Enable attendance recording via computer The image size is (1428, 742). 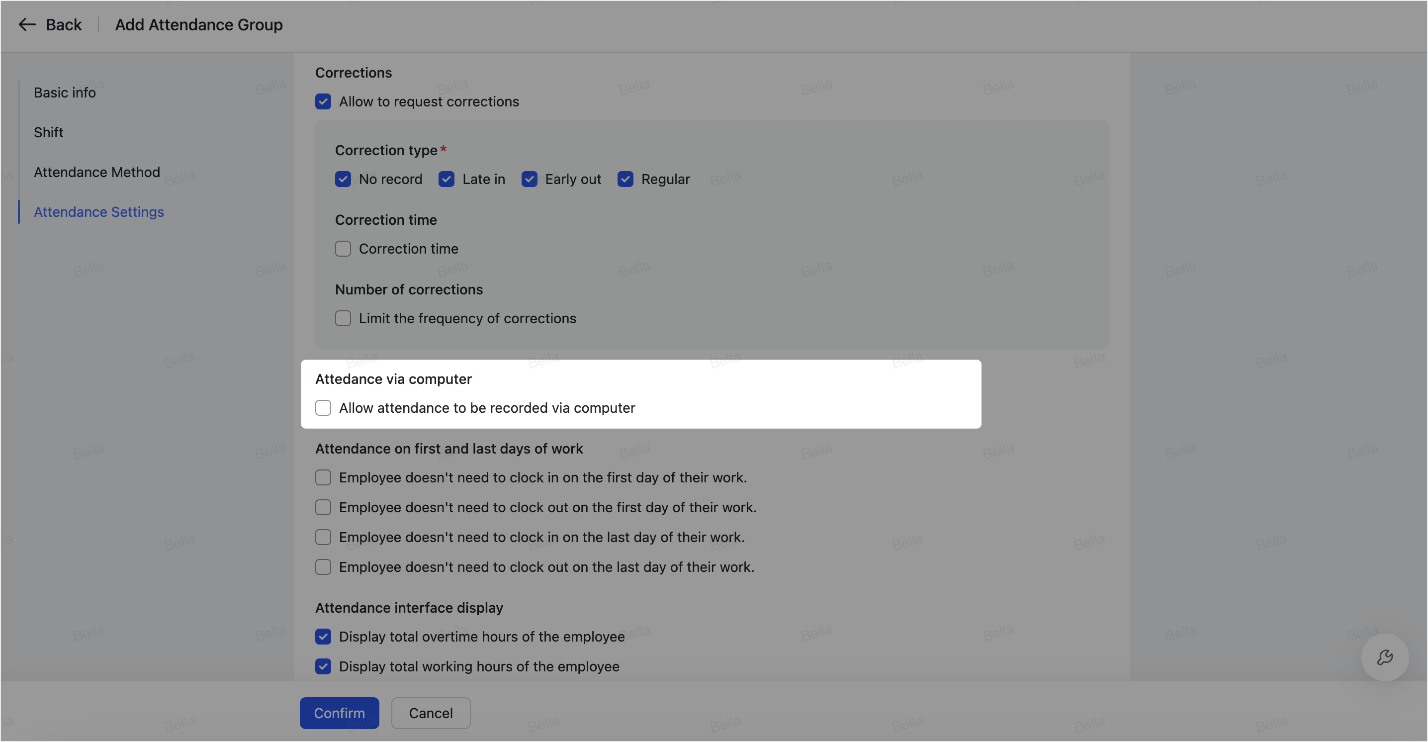point(323,408)
